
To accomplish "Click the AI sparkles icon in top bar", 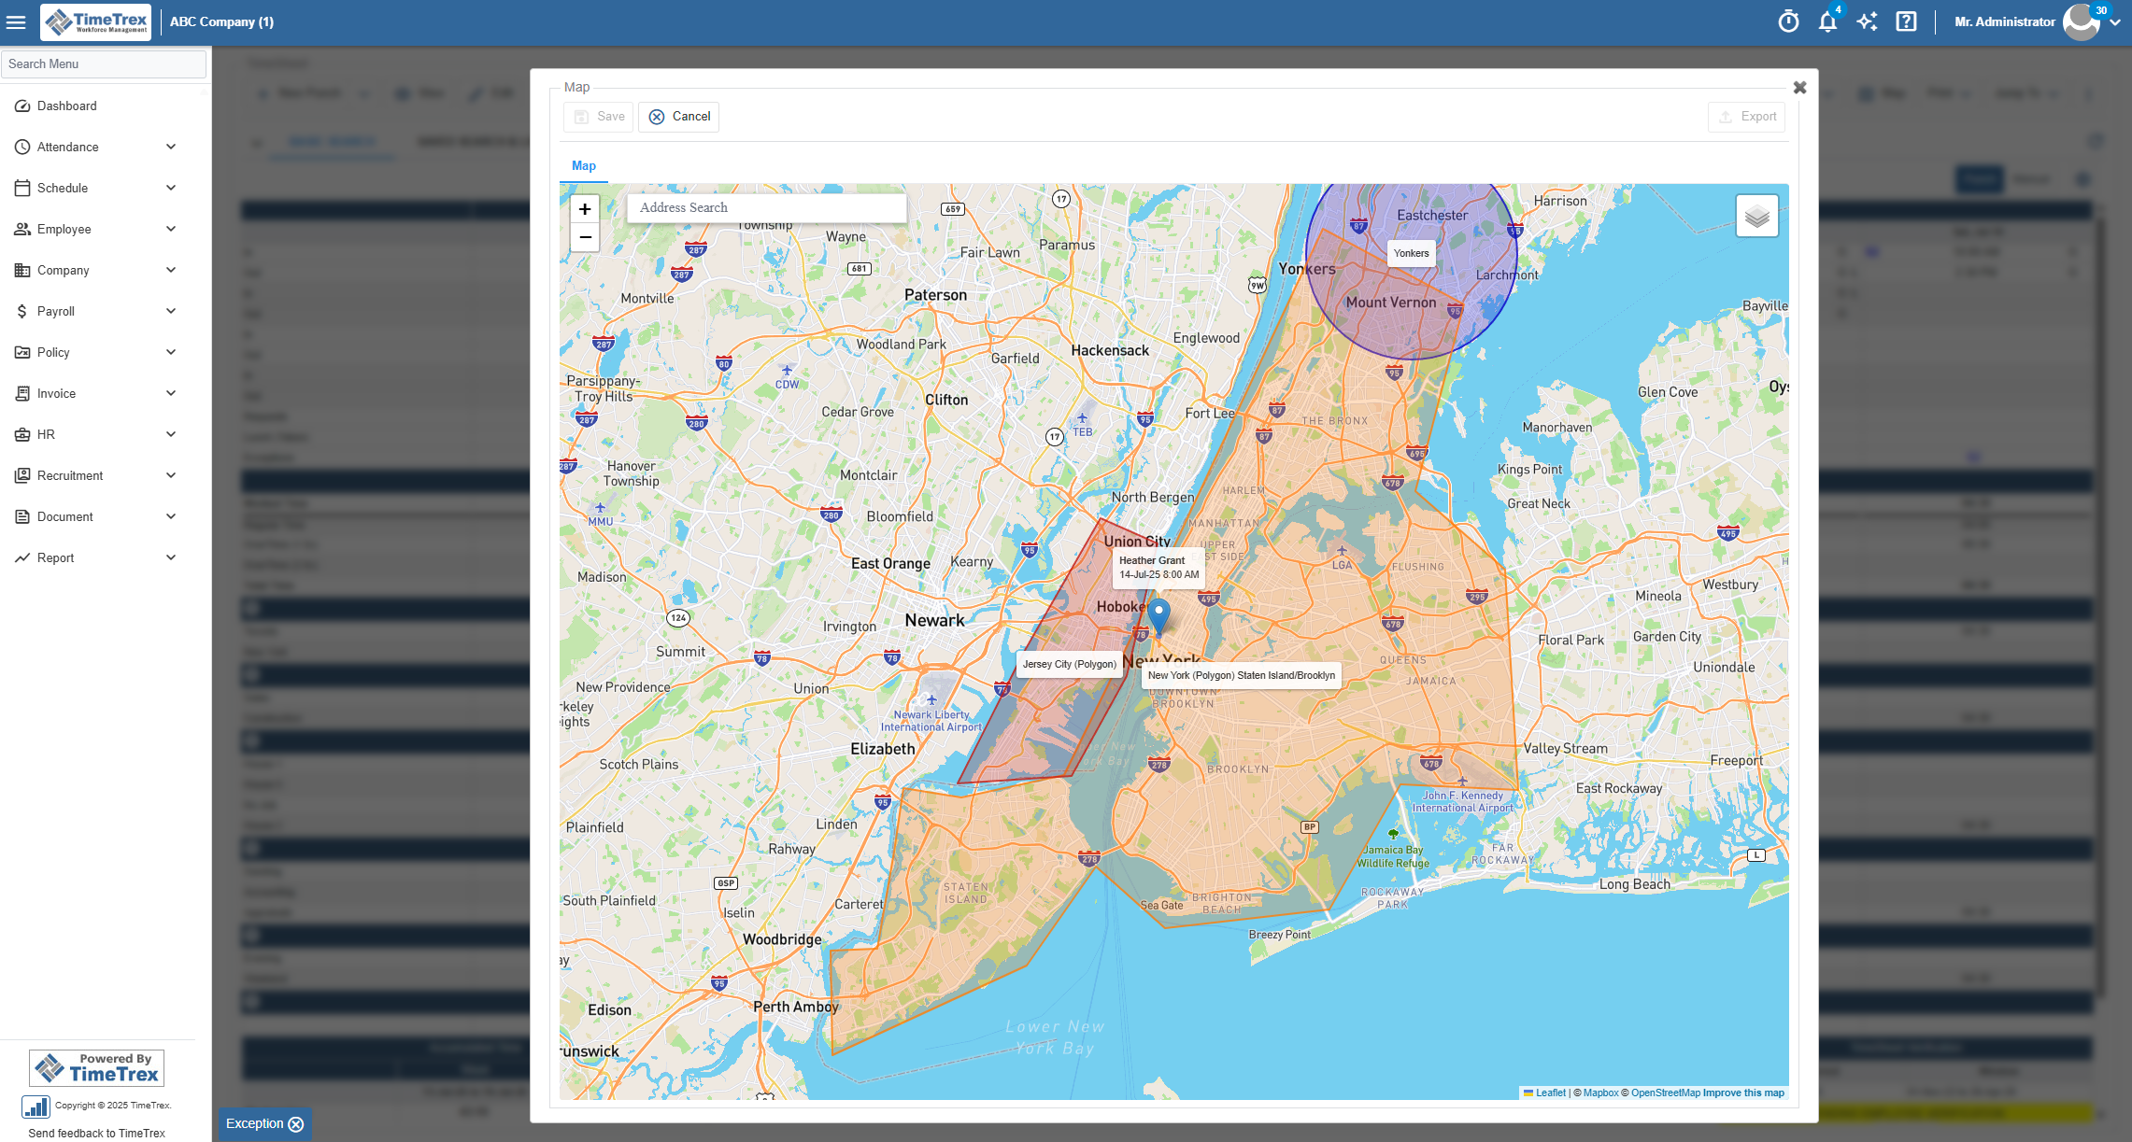I will coord(1867,21).
